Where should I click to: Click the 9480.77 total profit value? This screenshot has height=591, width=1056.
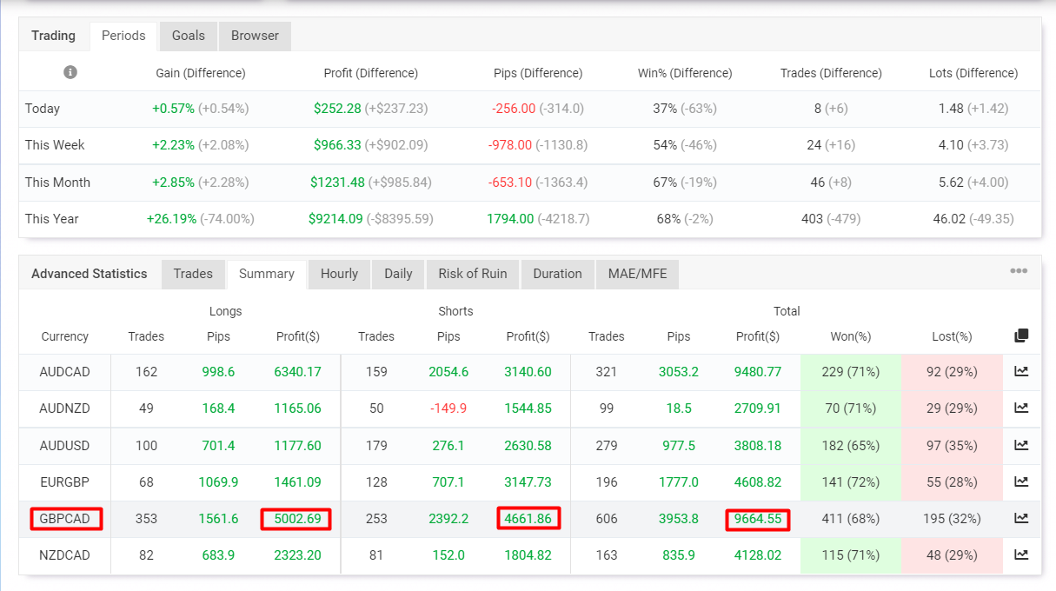pyautogui.click(x=758, y=372)
